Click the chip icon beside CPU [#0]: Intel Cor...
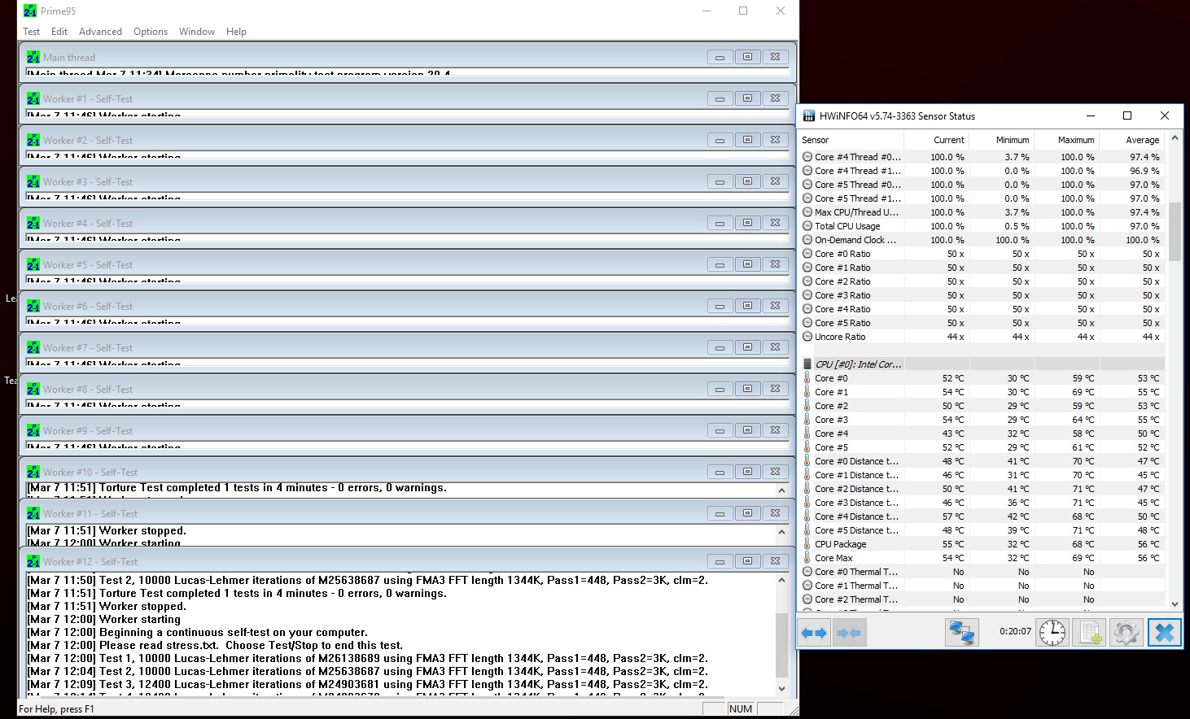The height and width of the screenshot is (719, 1190). click(807, 364)
